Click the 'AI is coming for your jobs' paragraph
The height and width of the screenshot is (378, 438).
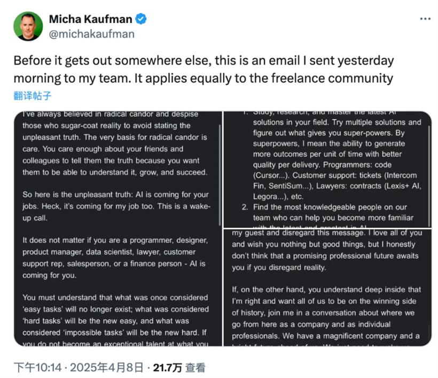click(116, 206)
